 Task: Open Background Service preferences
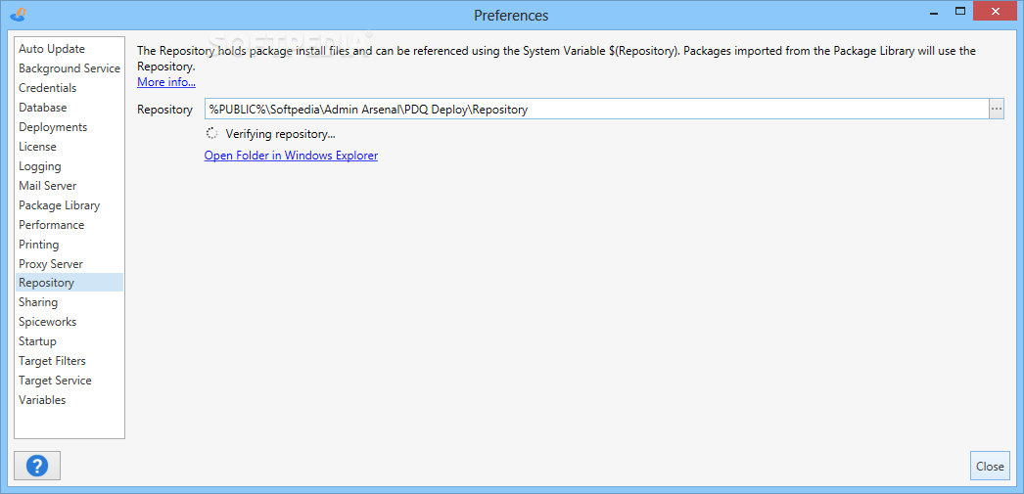70,68
